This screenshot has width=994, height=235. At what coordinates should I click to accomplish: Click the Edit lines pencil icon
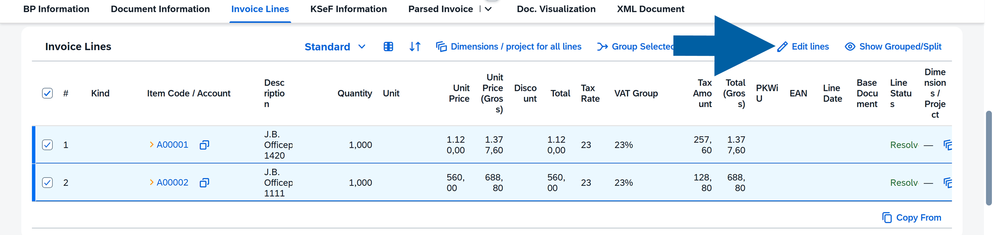(x=782, y=47)
